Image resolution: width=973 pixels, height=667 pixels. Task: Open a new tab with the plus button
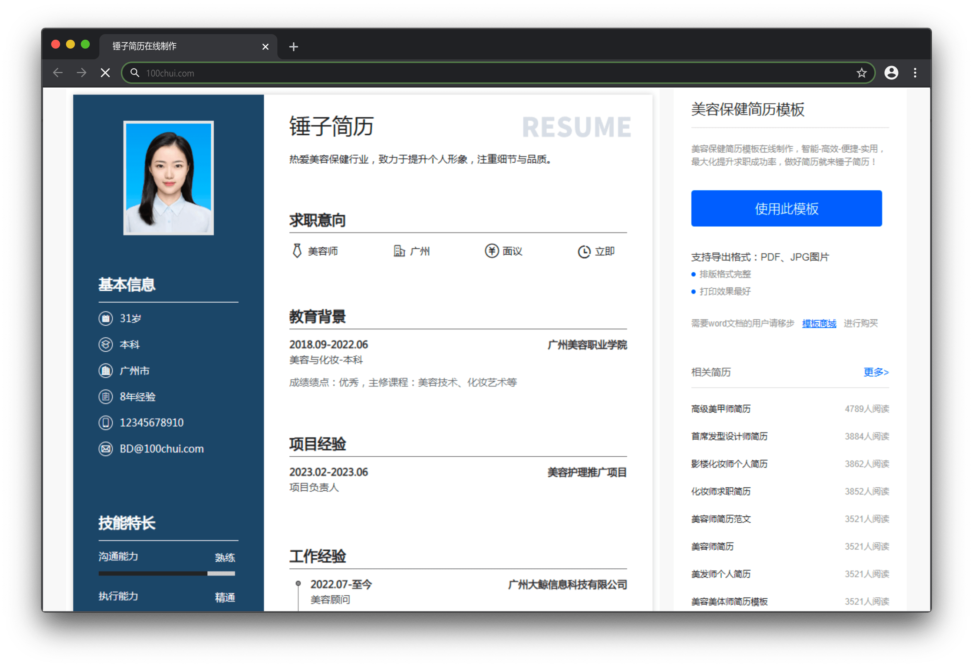(x=293, y=46)
